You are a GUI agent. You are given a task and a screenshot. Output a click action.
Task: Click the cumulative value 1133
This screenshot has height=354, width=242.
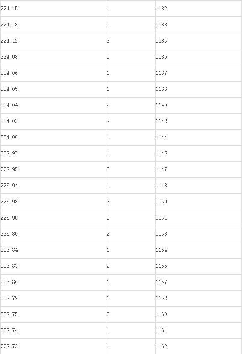[x=198, y=25]
